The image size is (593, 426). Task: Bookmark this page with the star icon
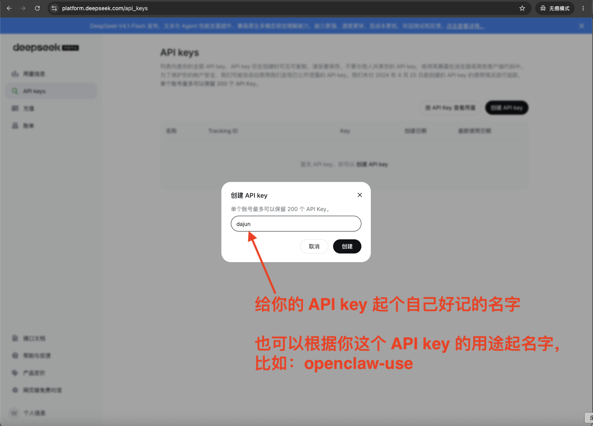(x=522, y=8)
